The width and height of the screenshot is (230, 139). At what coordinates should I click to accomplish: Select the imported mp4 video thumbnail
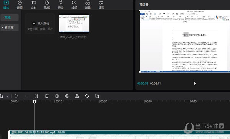74,23
